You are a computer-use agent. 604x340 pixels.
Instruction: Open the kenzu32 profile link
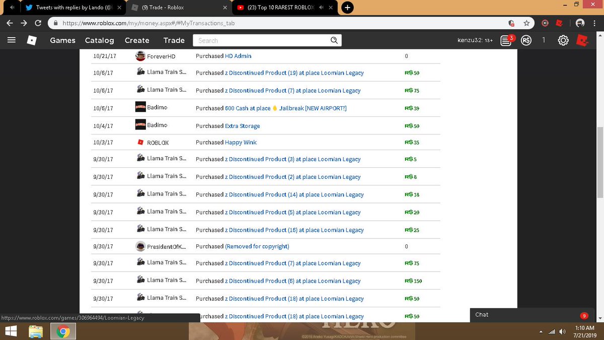click(x=475, y=40)
